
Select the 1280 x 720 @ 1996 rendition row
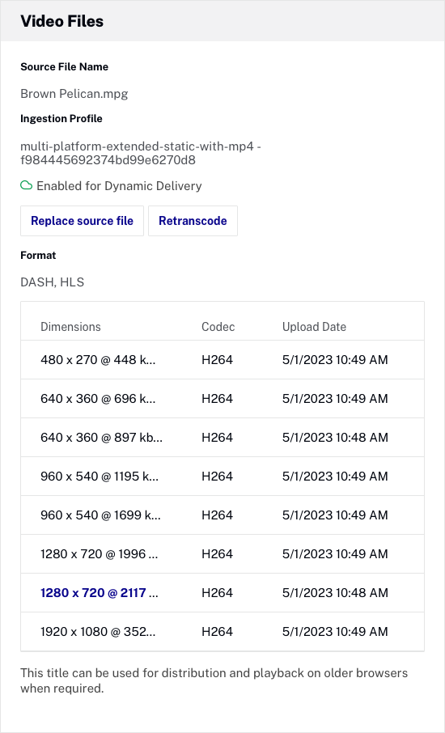tap(222, 554)
